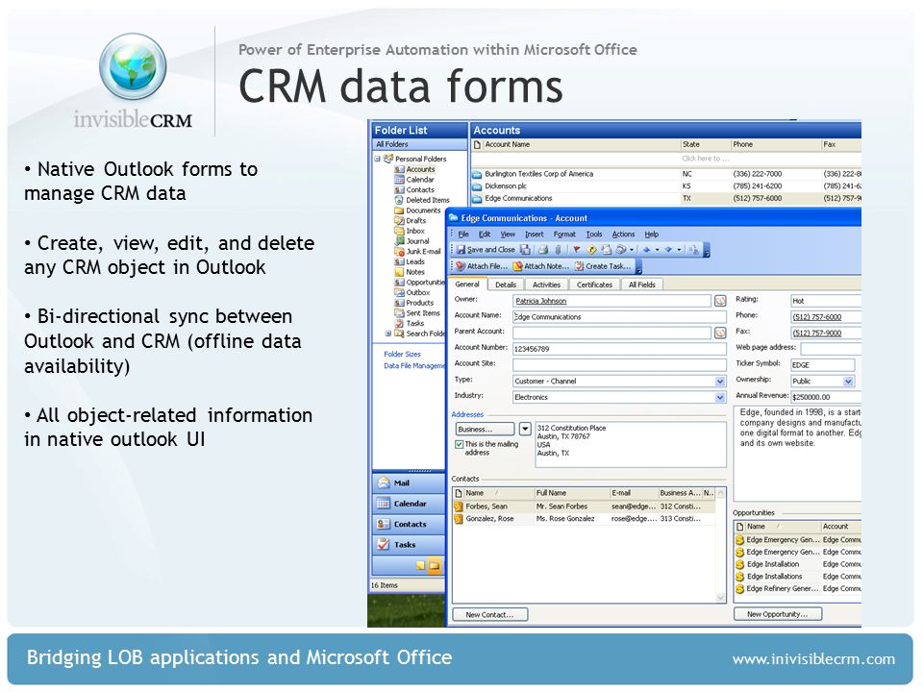The height and width of the screenshot is (692, 923).
Task: Click the Tasks navigation pane button
Action: 409,545
